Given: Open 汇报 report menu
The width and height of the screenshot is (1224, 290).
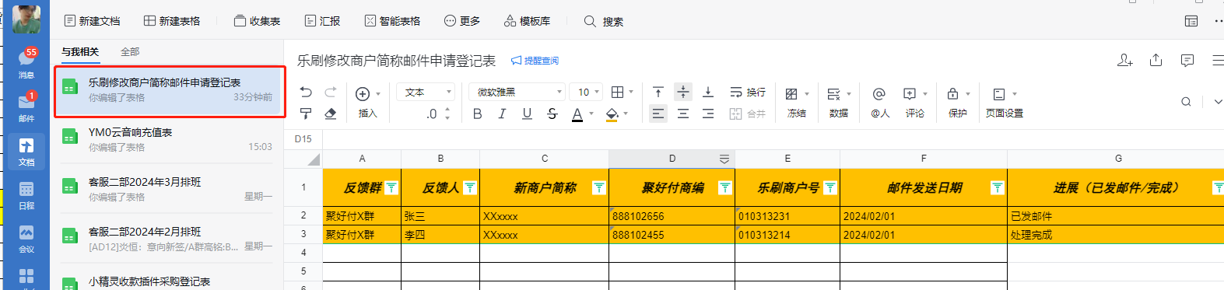Looking at the screenshot, I should point(322,21).
